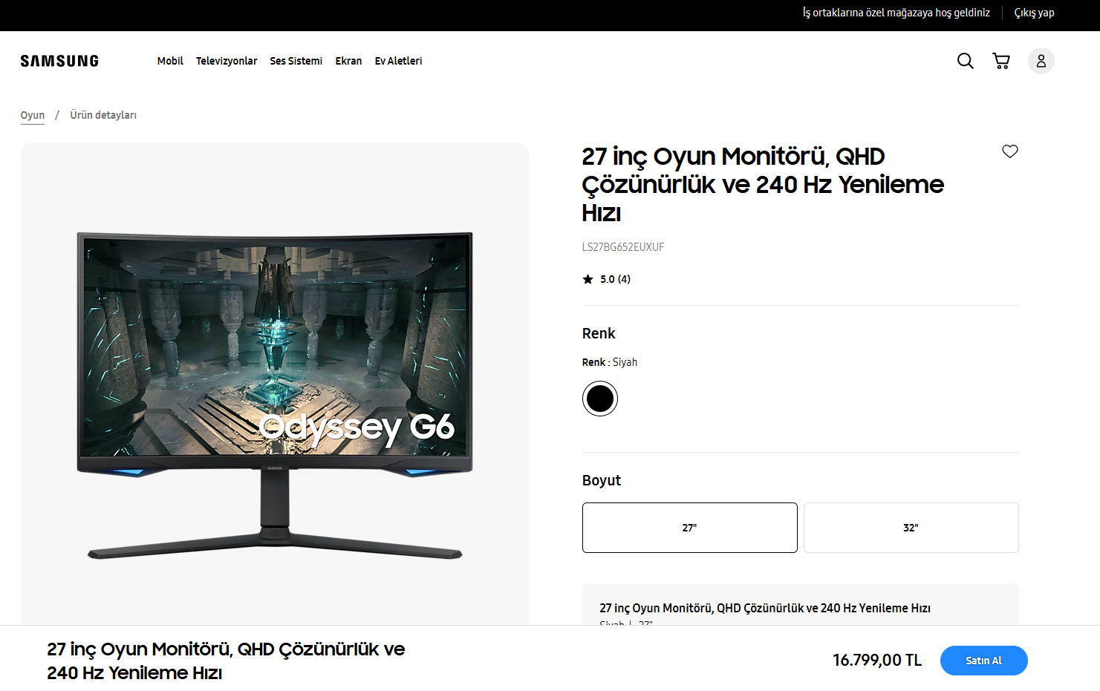Viewport: 1100px width, 691px height.
Task: Add monitor to wishlist via heart icon
Action: 1009,151
